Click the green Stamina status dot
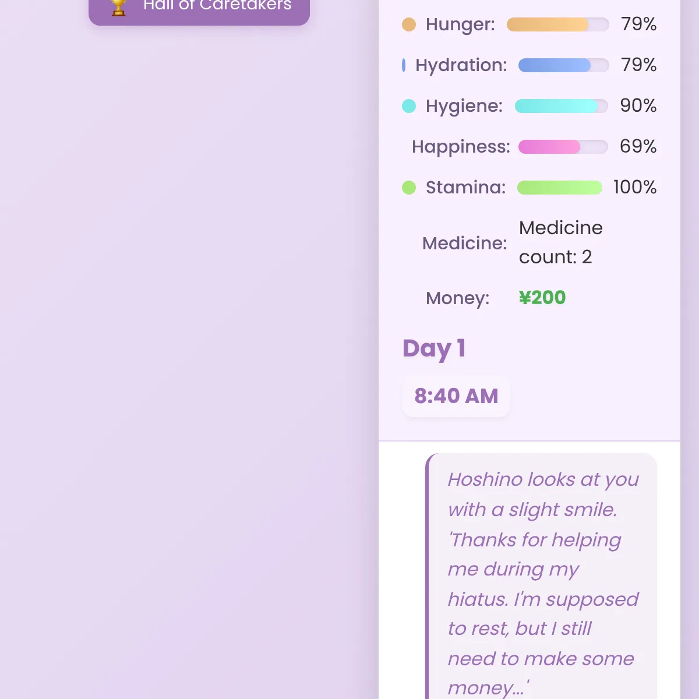The image size is (699, 699). coord(409,188)
